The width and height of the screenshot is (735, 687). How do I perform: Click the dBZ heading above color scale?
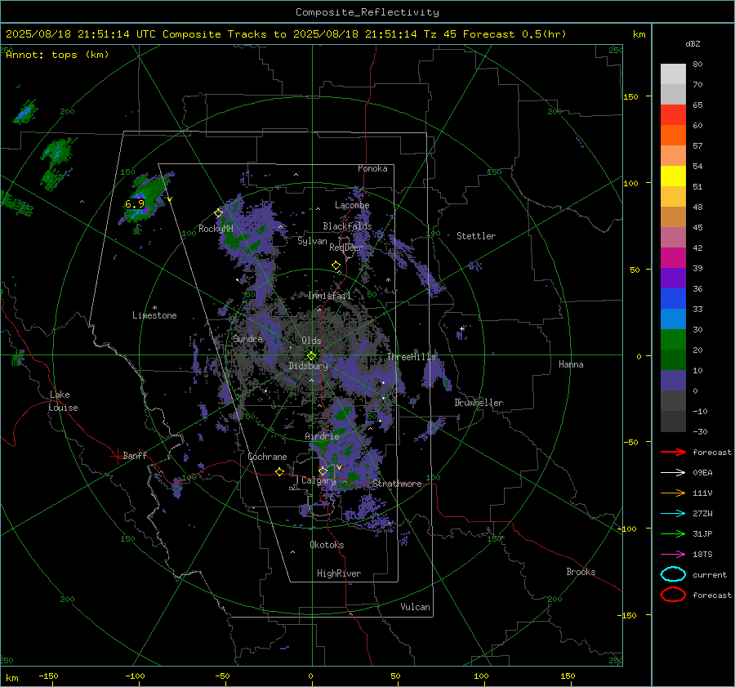693,44
